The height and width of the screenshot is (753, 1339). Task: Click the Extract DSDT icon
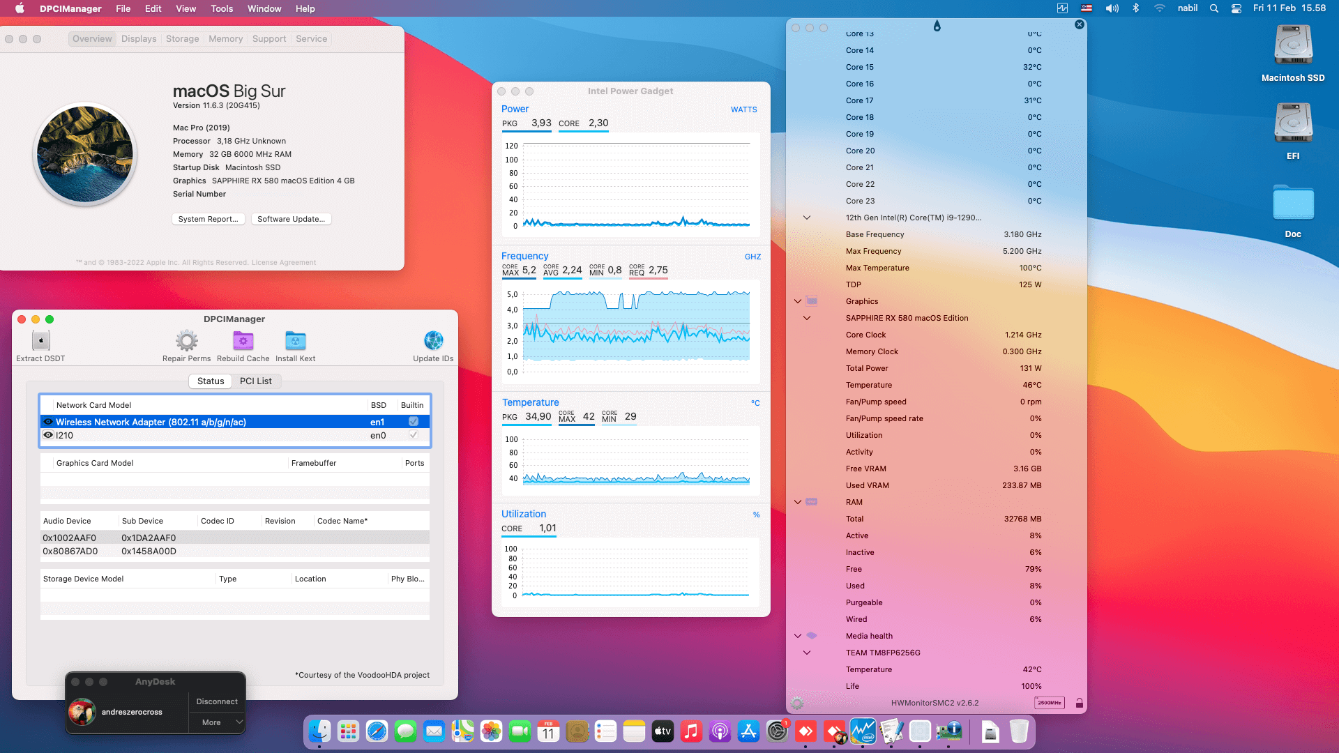point(40,341)
